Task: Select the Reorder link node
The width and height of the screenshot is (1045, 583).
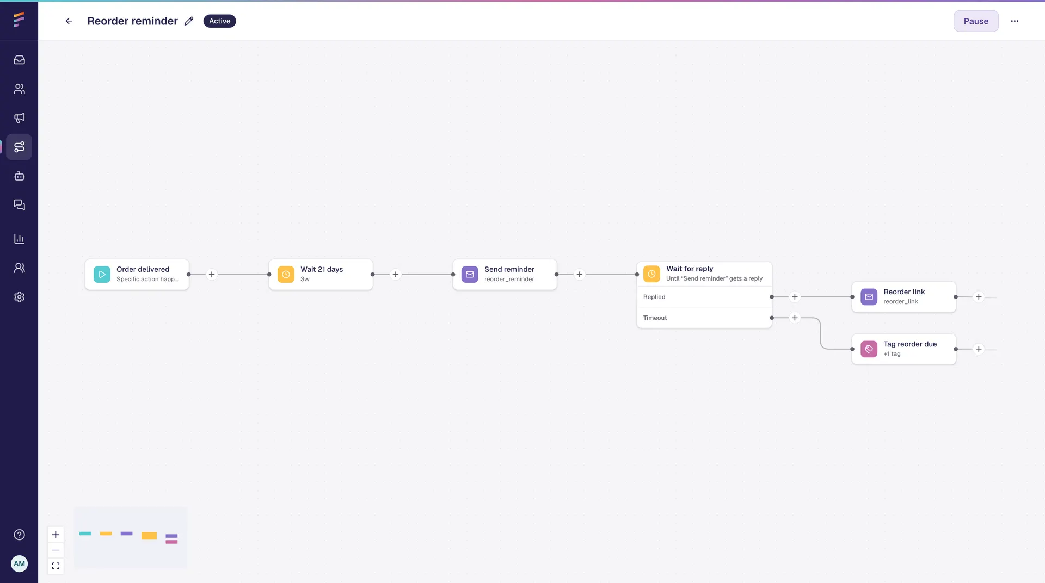Action: (904, 297)
